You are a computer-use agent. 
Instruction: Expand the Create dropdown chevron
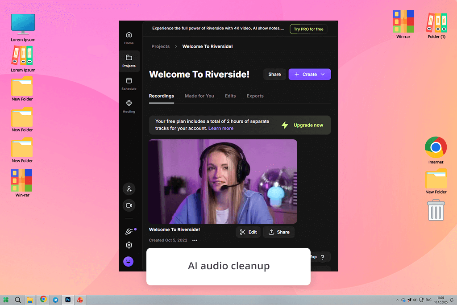tap(323, 75)
